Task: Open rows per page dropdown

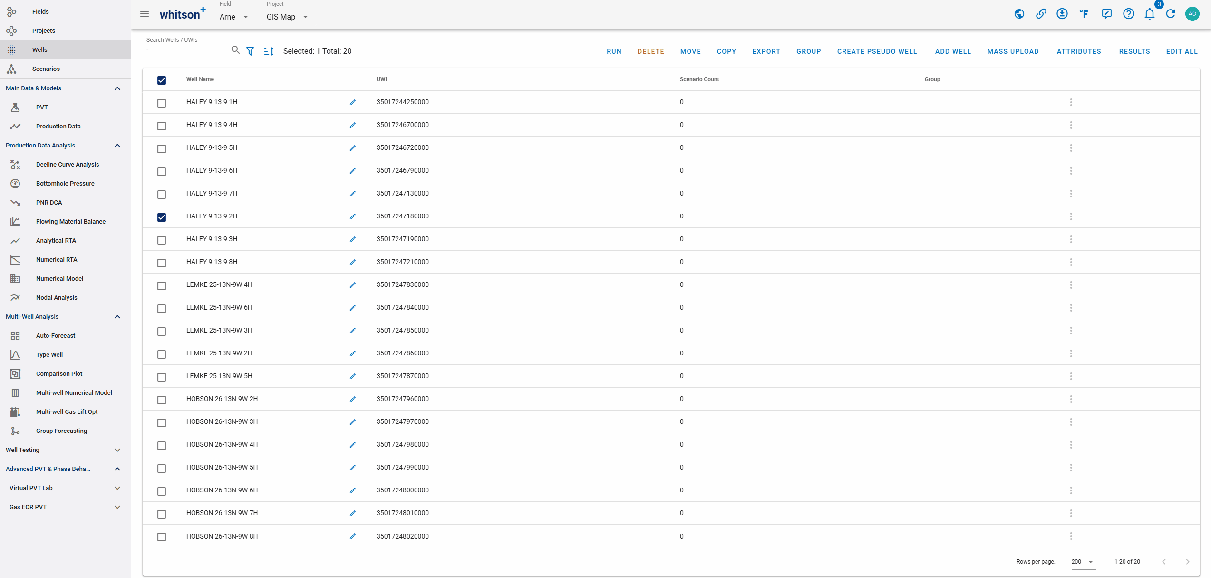Action: click(x=1083, y=561)
